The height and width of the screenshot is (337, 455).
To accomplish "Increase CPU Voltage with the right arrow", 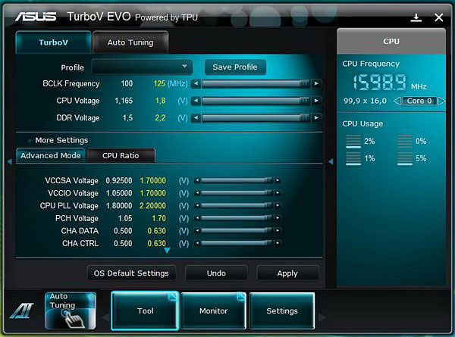I will (316, 101).
